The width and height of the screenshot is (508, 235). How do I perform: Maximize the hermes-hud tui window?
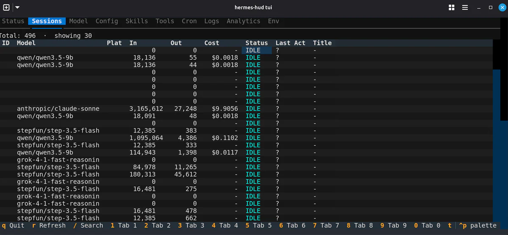point(490,8)
